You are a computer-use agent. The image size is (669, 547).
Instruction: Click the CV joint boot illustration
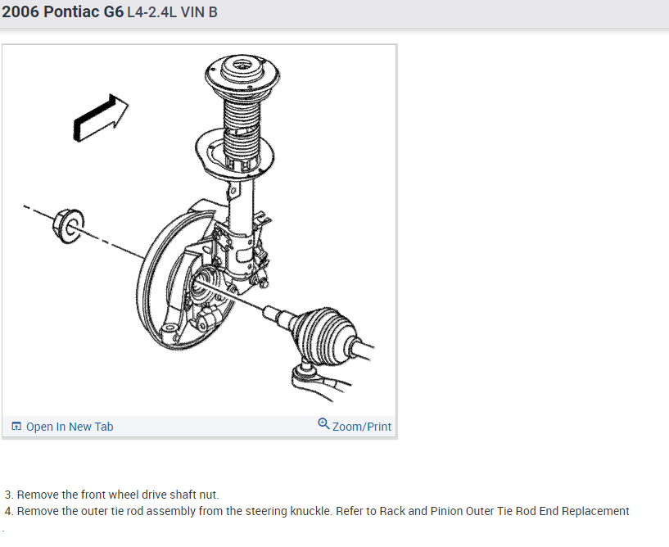[327, 336]
